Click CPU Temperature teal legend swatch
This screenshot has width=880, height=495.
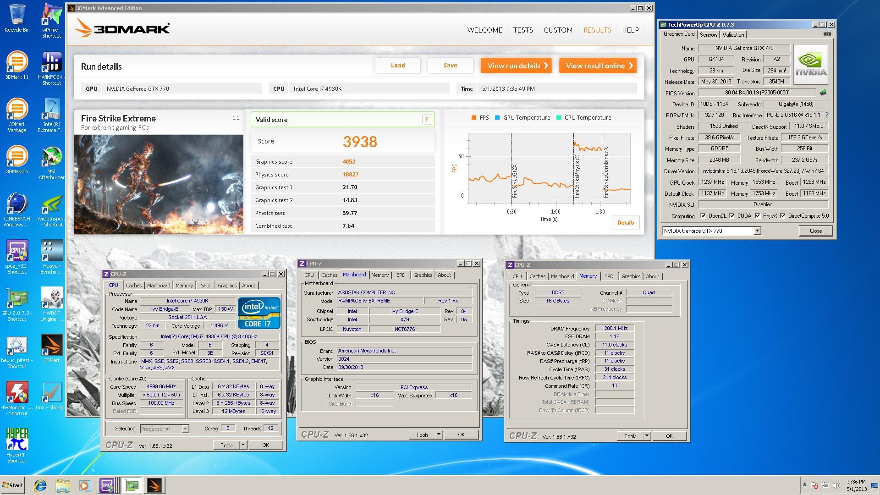coord(559,118)
